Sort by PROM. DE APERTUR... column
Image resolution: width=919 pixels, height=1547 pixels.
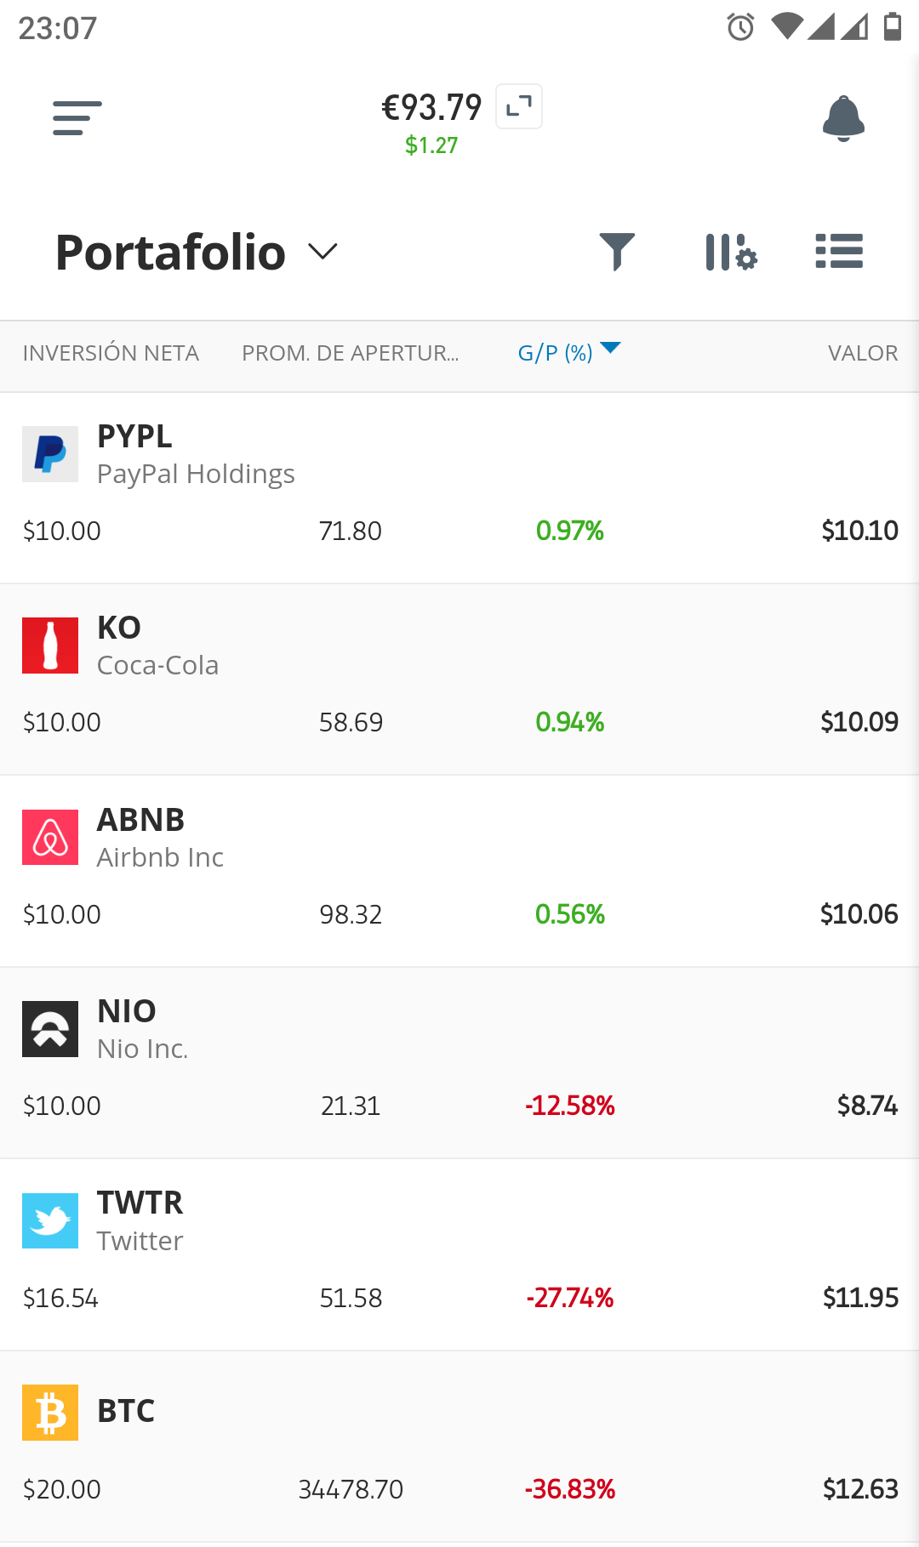[x=351, y=353]
